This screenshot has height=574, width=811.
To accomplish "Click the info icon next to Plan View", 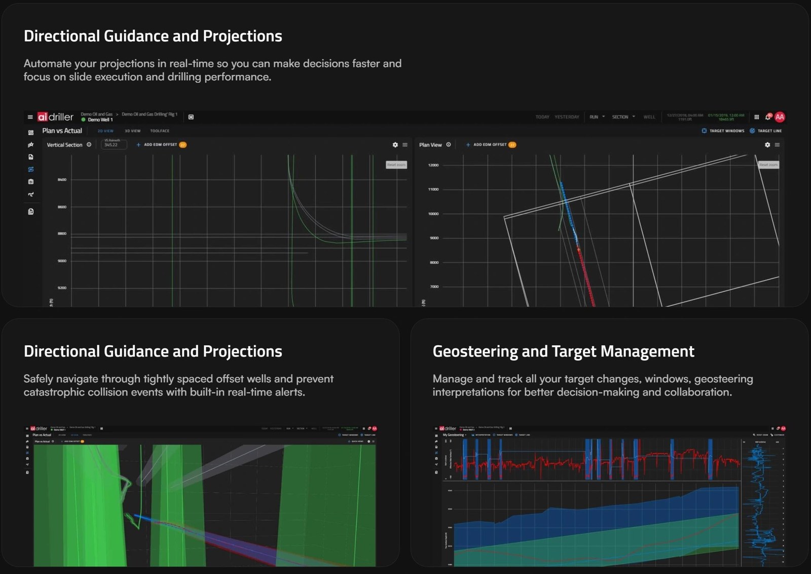I will point(449,145).
